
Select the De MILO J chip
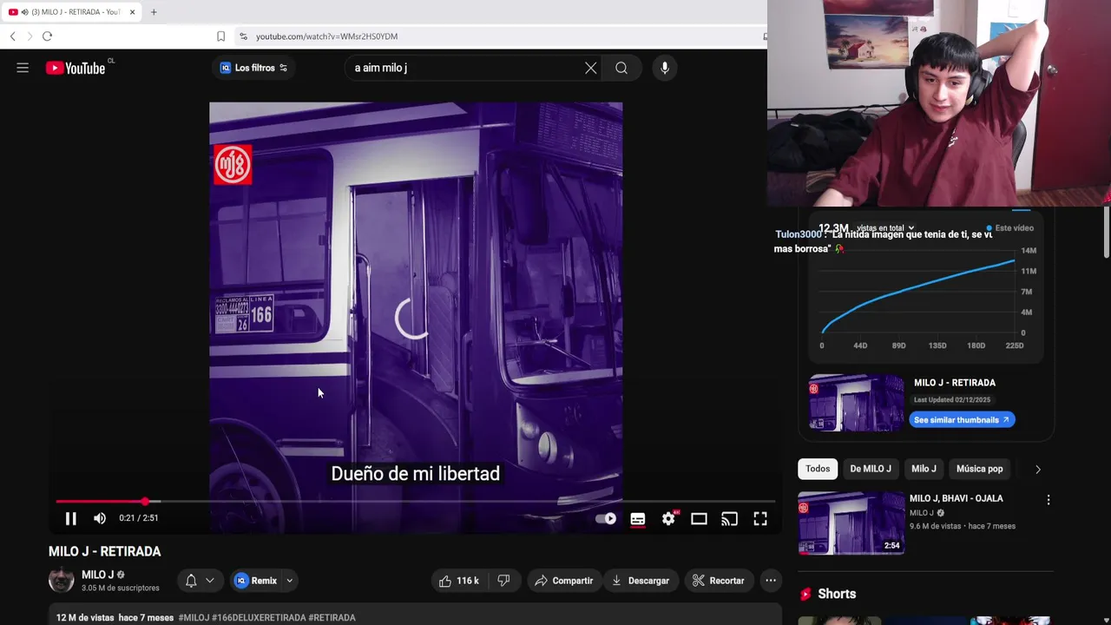coord(871,469)
